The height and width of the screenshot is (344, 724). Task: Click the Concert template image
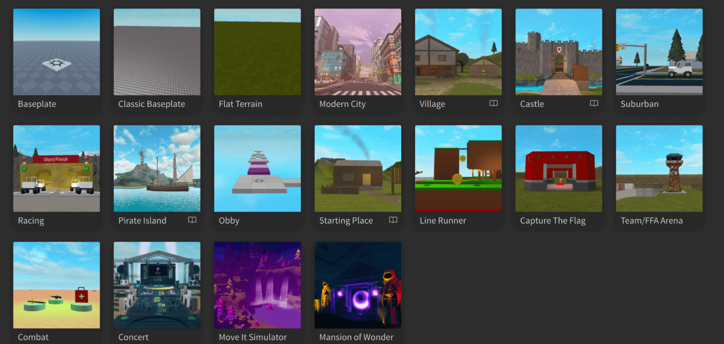coord(156,285)
